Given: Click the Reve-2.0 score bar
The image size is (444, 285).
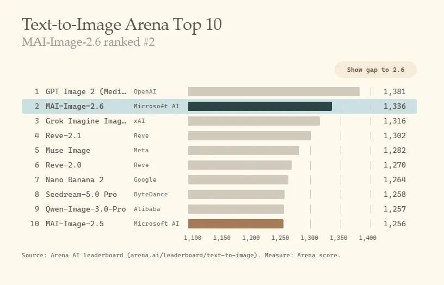Looking at the screenshot, I should [x=240, y=165].
